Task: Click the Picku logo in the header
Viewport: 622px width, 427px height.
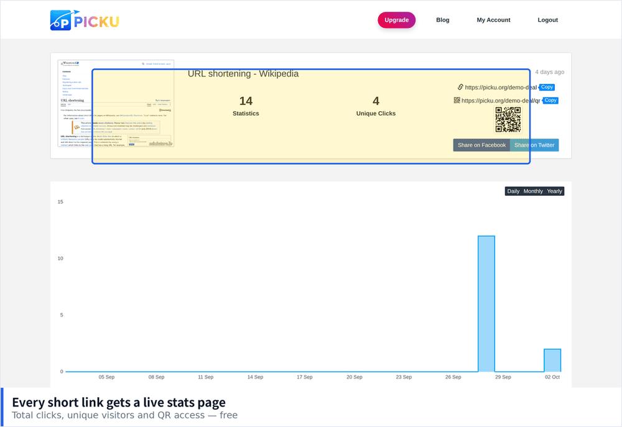Action: tap(85, 21)
